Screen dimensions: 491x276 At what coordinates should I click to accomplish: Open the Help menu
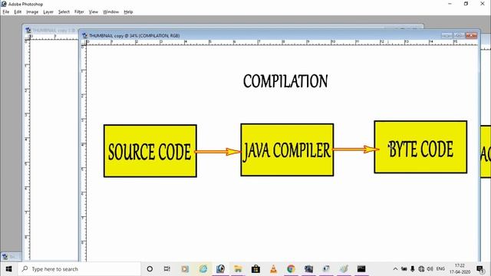click(128, 12)
